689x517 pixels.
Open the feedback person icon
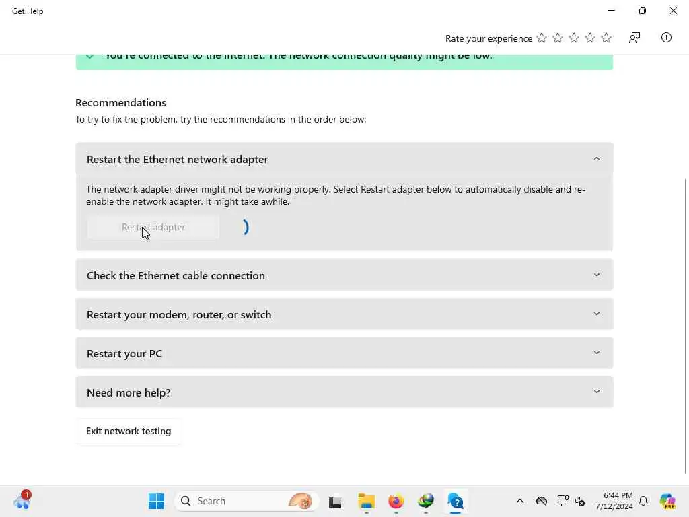634,38
